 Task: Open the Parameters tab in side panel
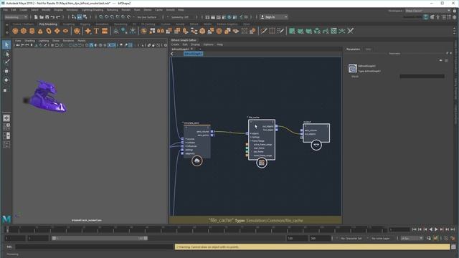353,49
